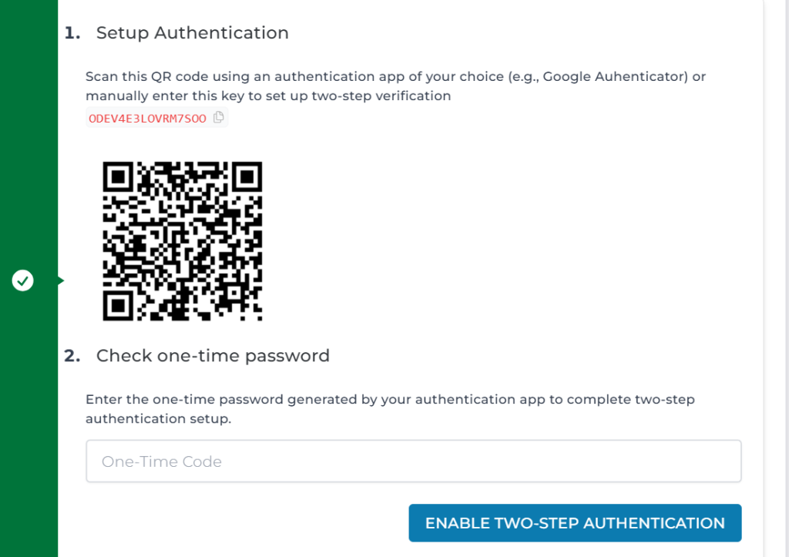Click the step number 1 label
The image size is (789, 557).
click(x=72, y=33)
